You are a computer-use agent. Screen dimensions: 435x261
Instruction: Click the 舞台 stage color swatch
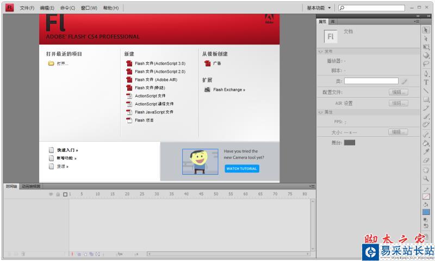pyautogui.click(x=350, y=143)
